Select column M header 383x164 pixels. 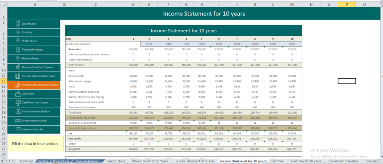(292, 4)
